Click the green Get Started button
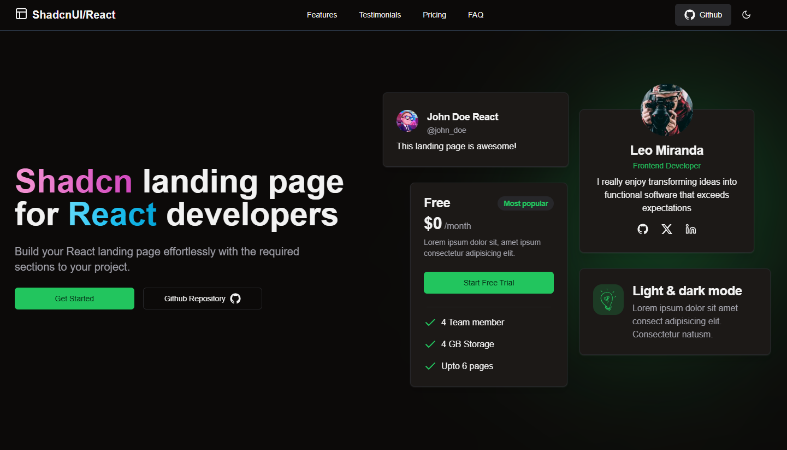The image size is (787, 450). 74,299
